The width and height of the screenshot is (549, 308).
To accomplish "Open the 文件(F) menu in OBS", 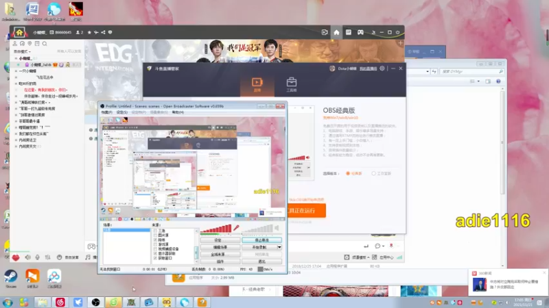I will coord(106,112).
